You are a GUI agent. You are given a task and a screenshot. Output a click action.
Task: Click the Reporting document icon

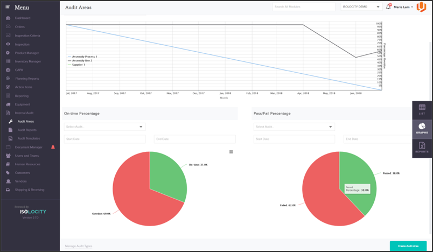pyautogui.click(x=8, y=96)
